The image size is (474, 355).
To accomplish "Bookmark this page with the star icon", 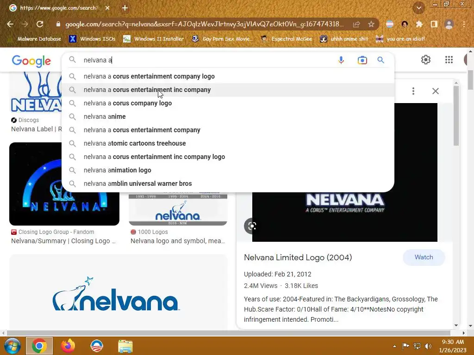I will (371, 24).
